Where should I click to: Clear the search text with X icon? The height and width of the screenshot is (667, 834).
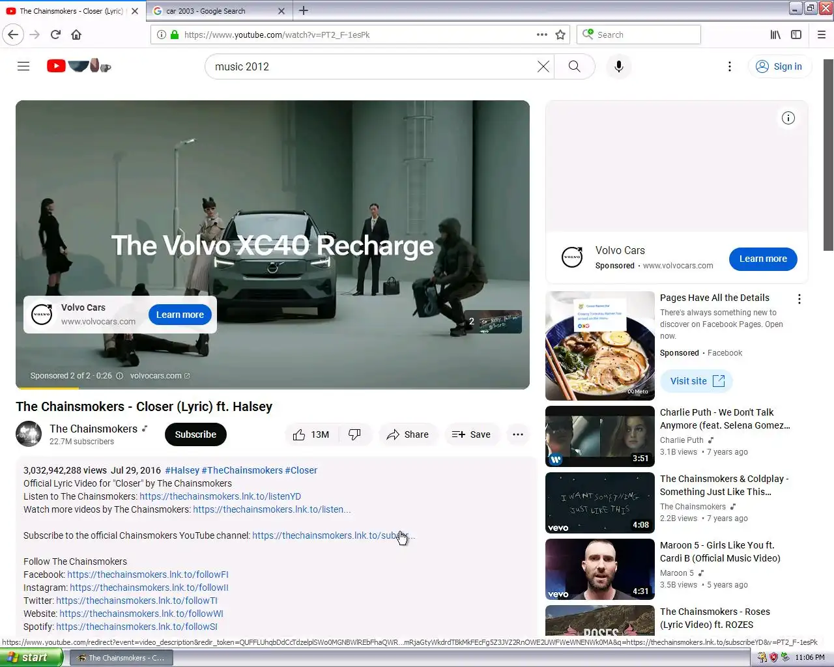(x=543, y=66)
